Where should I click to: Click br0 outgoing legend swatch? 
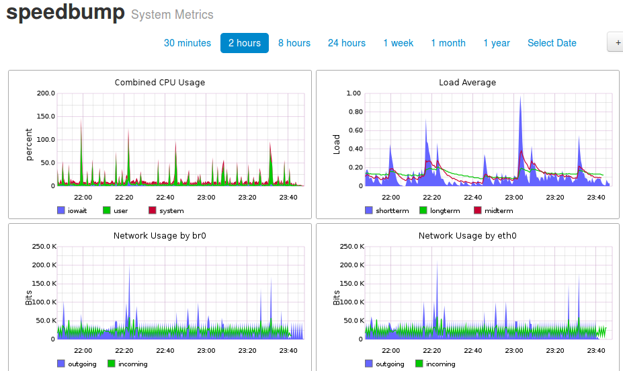click(60, 364)
